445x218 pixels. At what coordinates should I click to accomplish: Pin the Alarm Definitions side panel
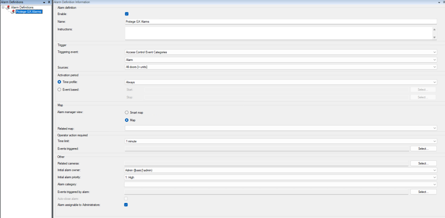49,2
